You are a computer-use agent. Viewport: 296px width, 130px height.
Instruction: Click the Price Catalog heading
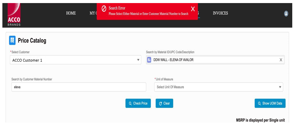(x=32, y=40)
